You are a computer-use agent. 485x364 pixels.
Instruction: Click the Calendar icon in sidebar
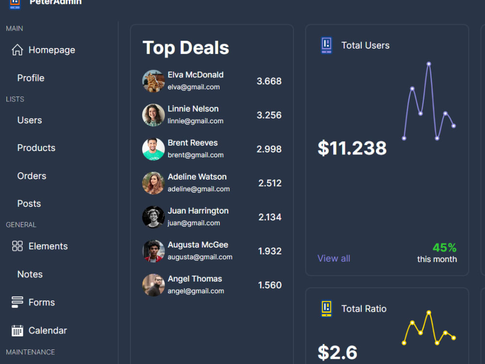17,330
